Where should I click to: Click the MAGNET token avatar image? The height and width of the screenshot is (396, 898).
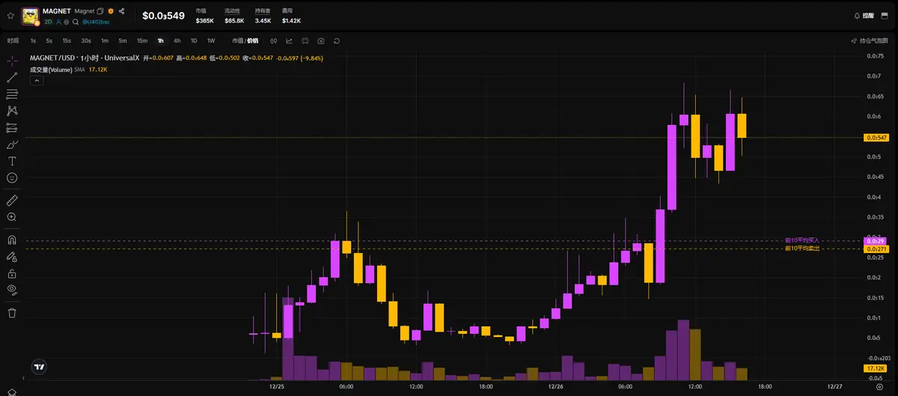coord(31,16)
